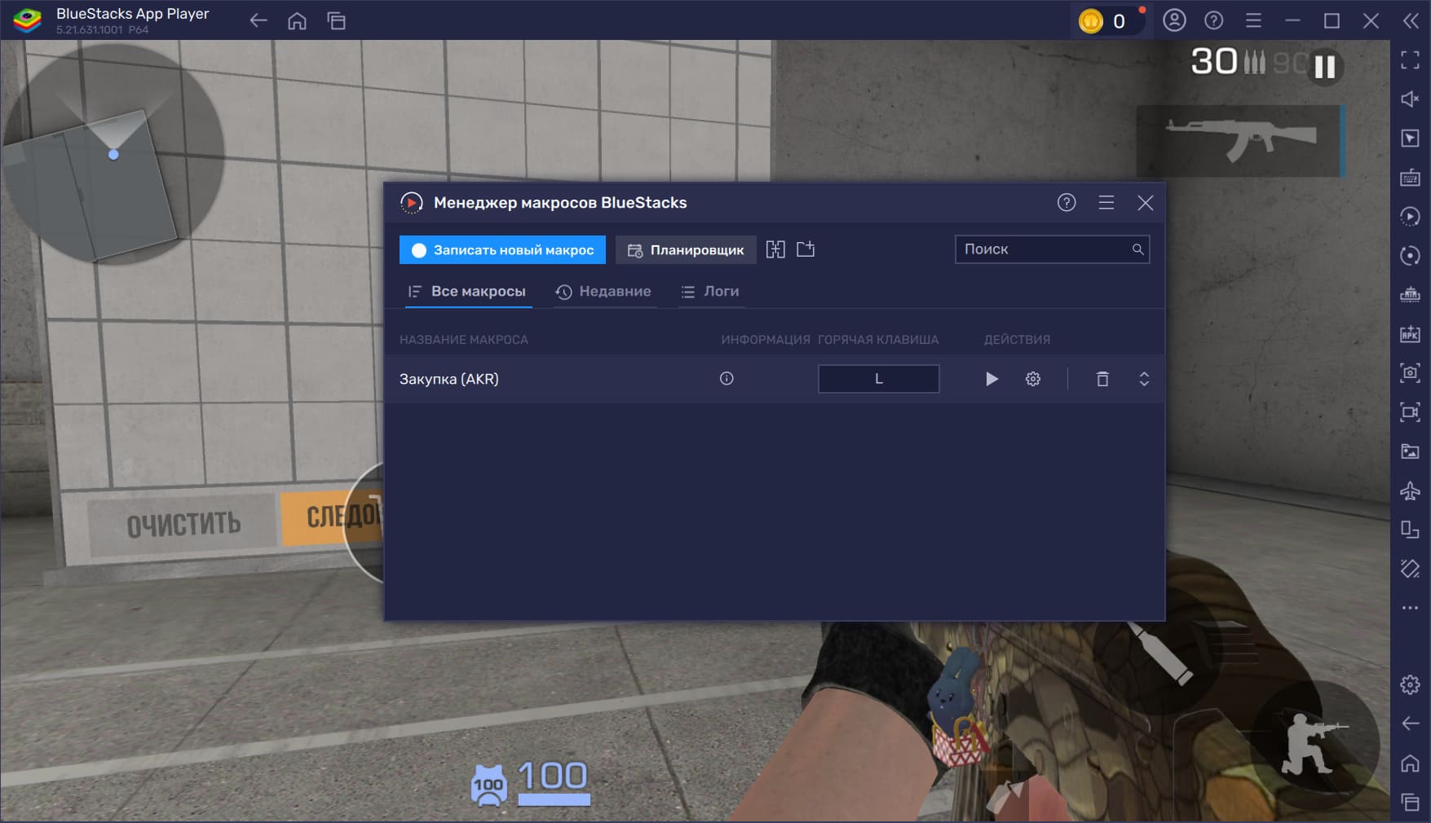Open macro manager help icon
Image resolution: width=1431 pixels, height=823 pixels.
coord(1067,203)
